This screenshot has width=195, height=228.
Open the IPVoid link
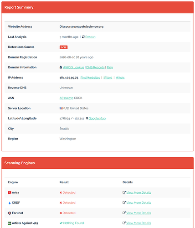[108, 78]
